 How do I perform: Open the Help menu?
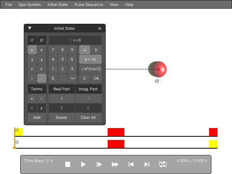(129, 5)
